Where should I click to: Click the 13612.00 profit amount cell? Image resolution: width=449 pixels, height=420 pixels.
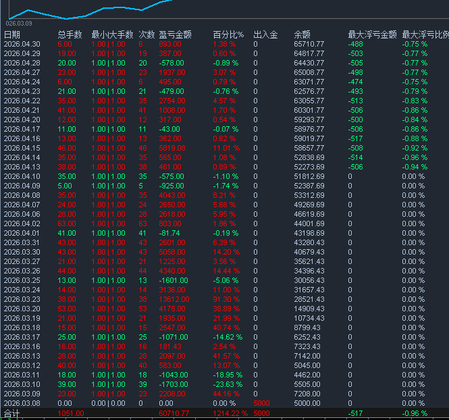[x=174, y=299]
